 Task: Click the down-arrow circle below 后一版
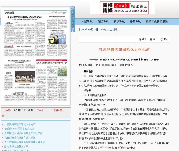(73, 30)
